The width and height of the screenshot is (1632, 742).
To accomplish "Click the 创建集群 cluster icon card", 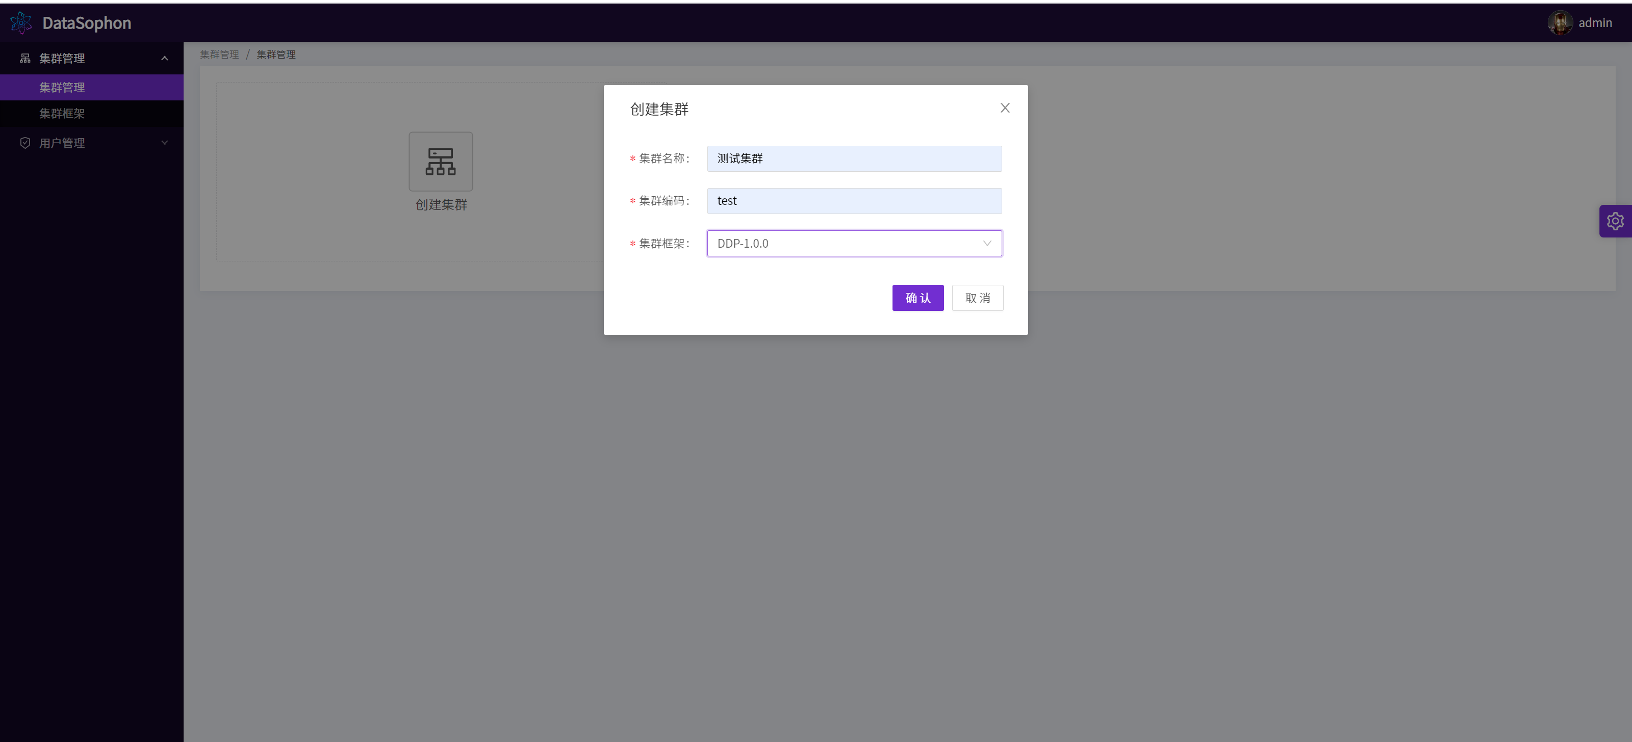I will (441, 162).
